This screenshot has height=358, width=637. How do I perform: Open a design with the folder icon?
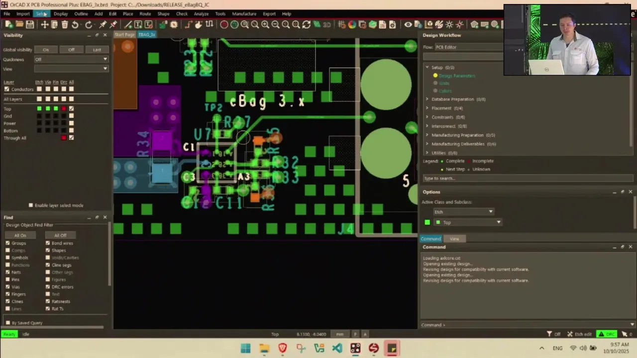pyautogui.click(x=19, y=24)
